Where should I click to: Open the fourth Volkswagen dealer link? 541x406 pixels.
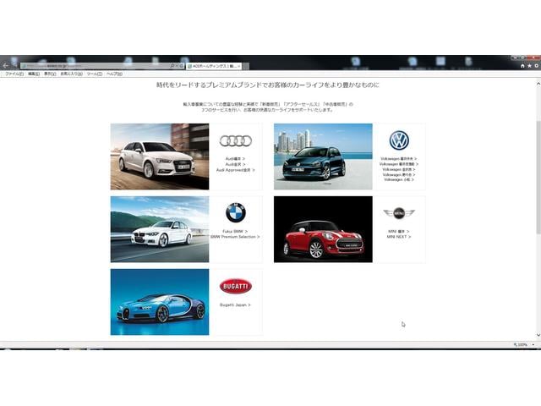[399, 175]
